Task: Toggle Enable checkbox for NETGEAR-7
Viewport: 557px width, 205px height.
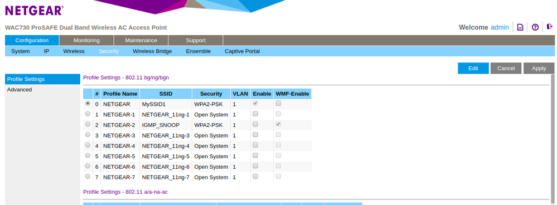Action: 255,176
